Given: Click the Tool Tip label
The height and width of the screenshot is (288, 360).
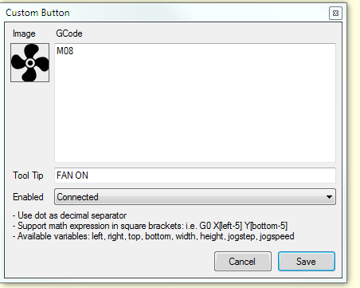Looking at the screenshot, I should 28,176.
